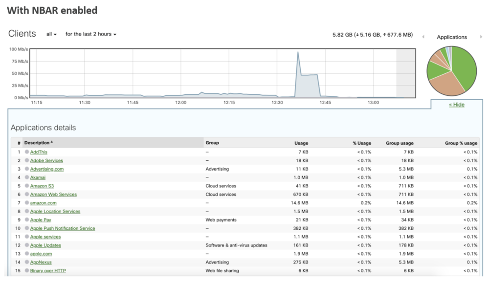Open the 'for the last 2 hours' dropdown
Screen dimensions: 489x283
click(90, 34)
